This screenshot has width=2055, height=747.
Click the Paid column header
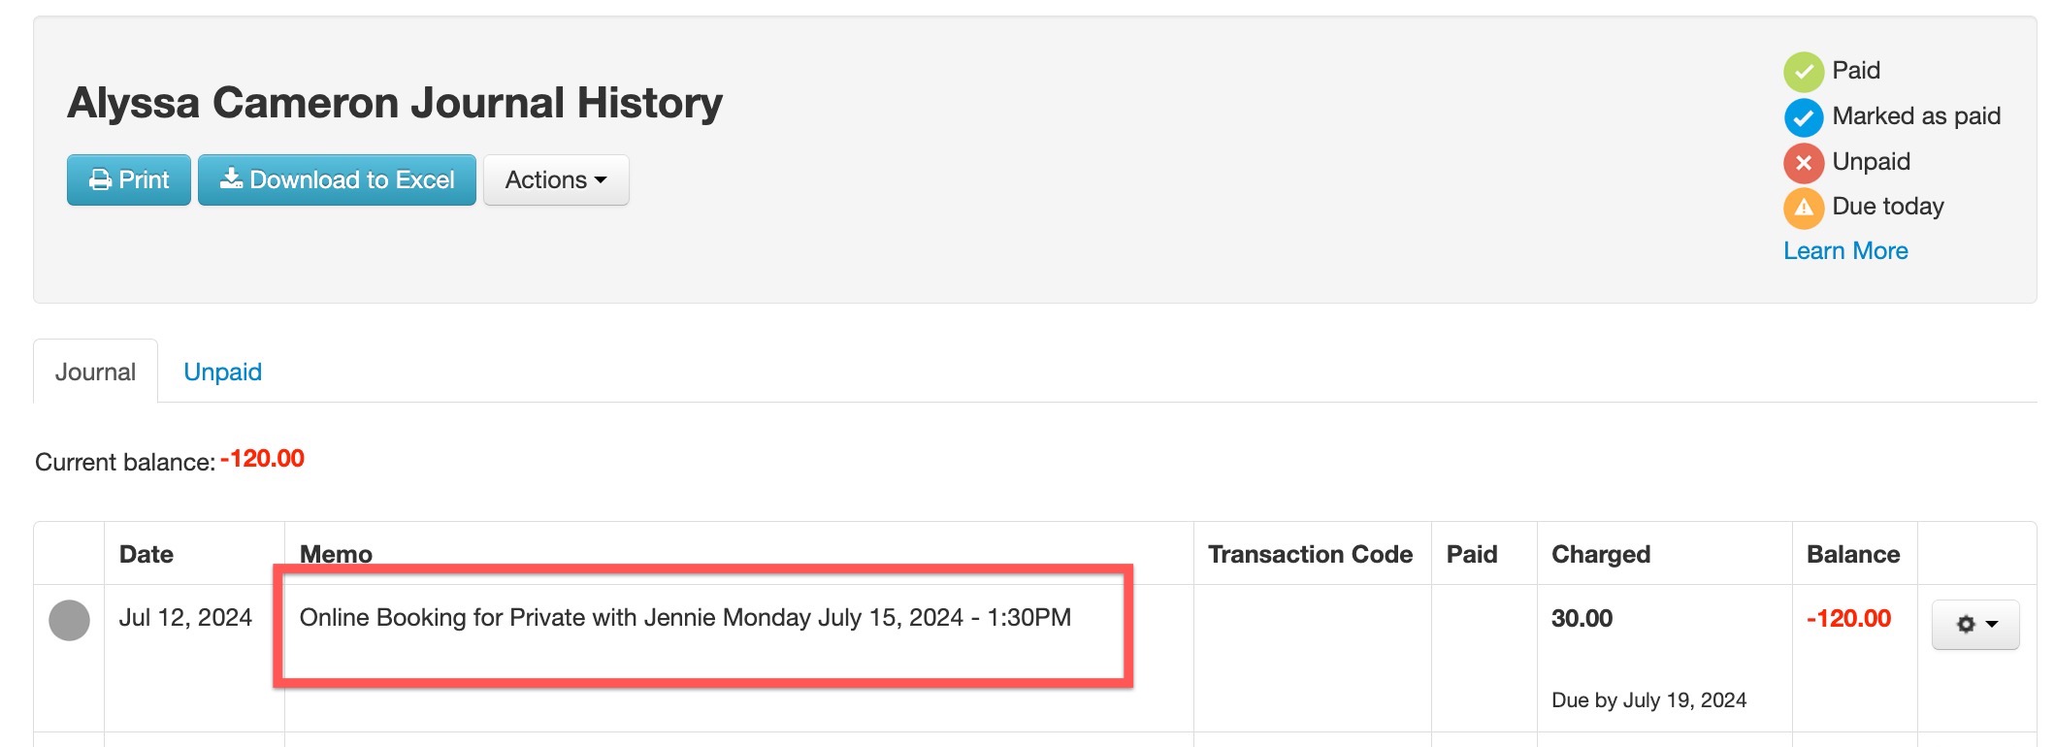click(x=1472, y=554)
